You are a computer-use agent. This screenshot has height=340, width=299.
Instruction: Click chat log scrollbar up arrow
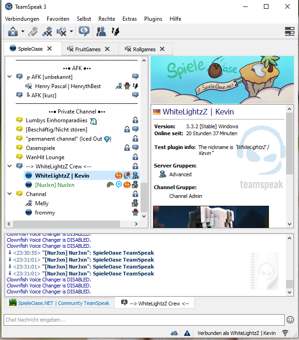[289, 239]
